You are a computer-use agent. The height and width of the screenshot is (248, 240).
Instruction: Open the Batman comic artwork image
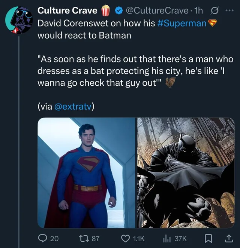(x=186, y=172)
